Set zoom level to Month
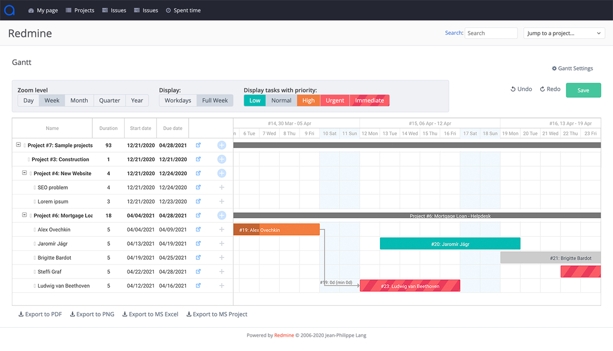 [79, 100]
